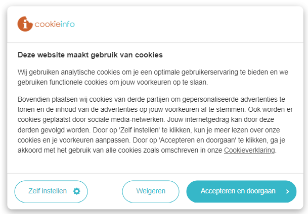The height and width of the screenshot is (214, 308).
Task: Click the text 'cookies en je voorkeuren aanpassen'
Action: pos(72,140)
